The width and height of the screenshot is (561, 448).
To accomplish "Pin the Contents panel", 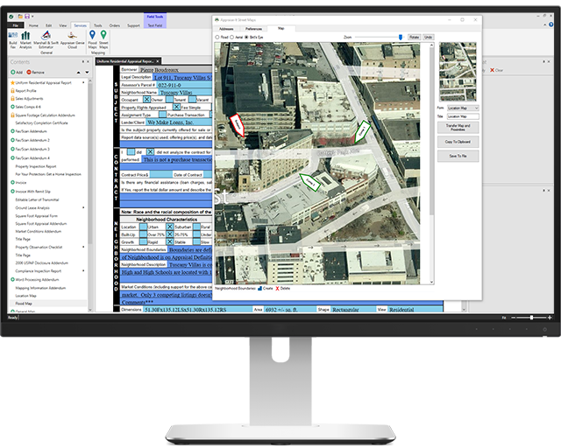I will click(83, 62).
